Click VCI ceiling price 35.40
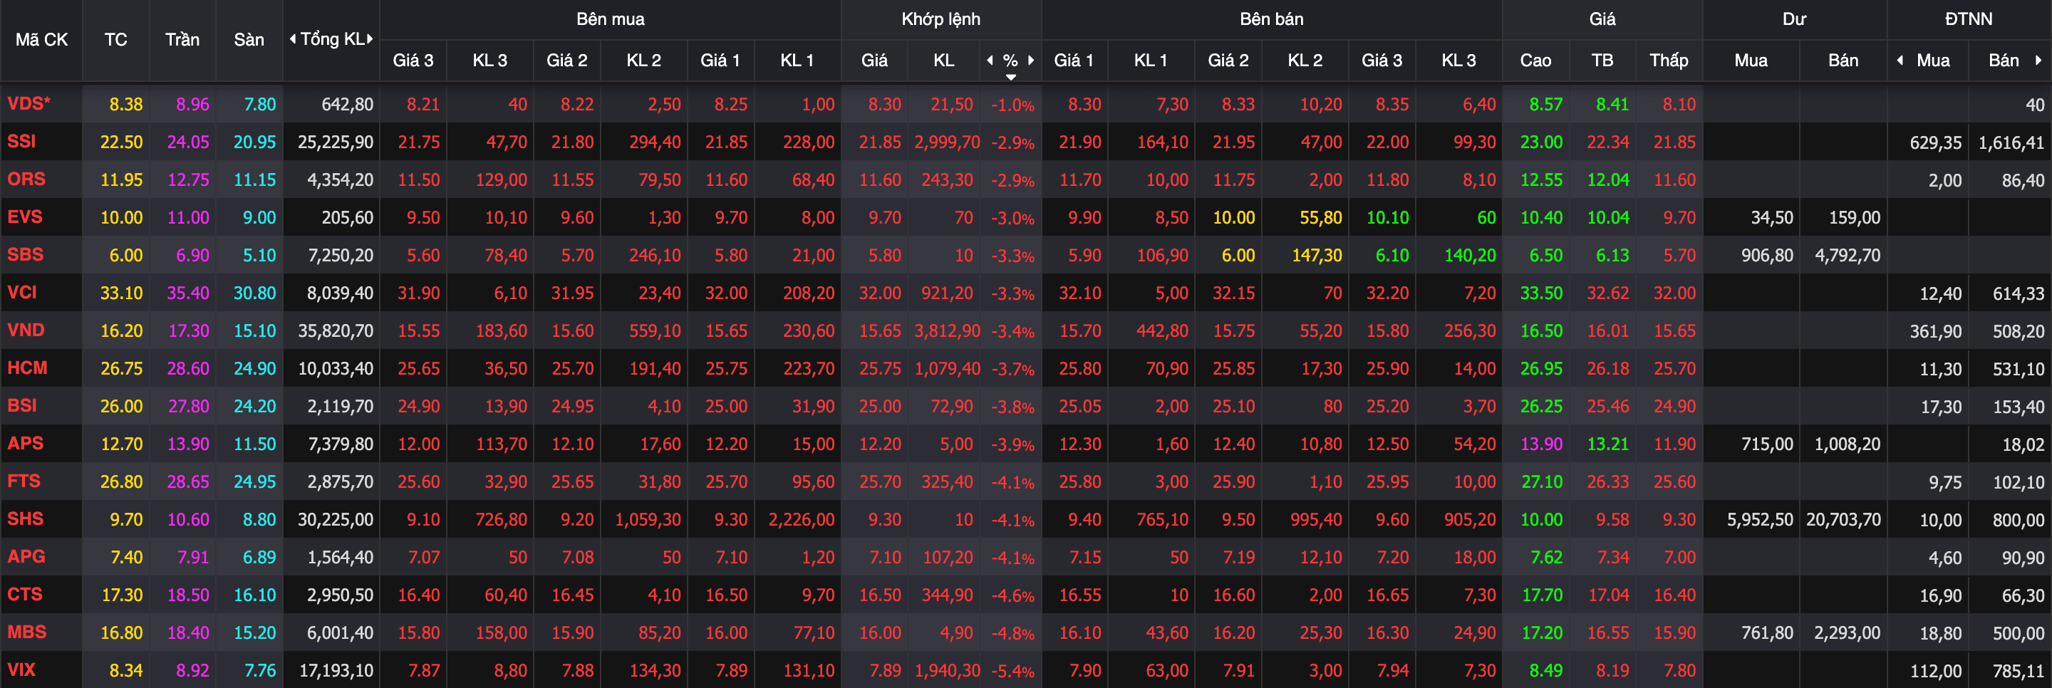This screenshot has height=688, width=2052. click(x=188, y=293)
